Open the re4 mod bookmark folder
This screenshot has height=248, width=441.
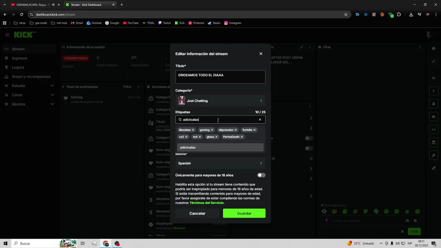click(x=59, y=23)
